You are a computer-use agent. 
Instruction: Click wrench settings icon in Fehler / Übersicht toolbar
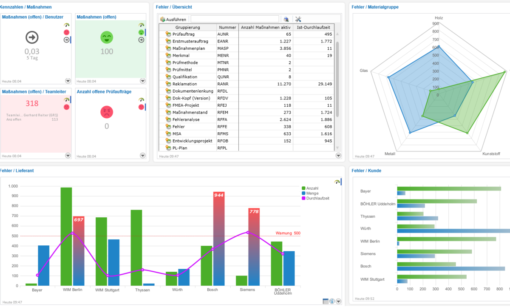[x=298, y=19]
